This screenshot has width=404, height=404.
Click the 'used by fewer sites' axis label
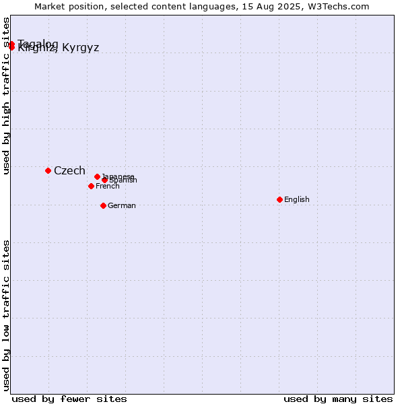point(69,399)
